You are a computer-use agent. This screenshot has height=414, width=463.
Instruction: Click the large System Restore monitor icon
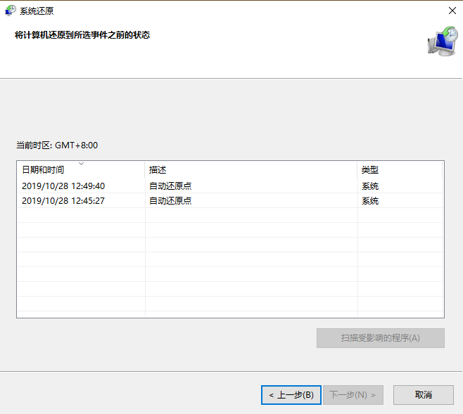coord(443,41)
